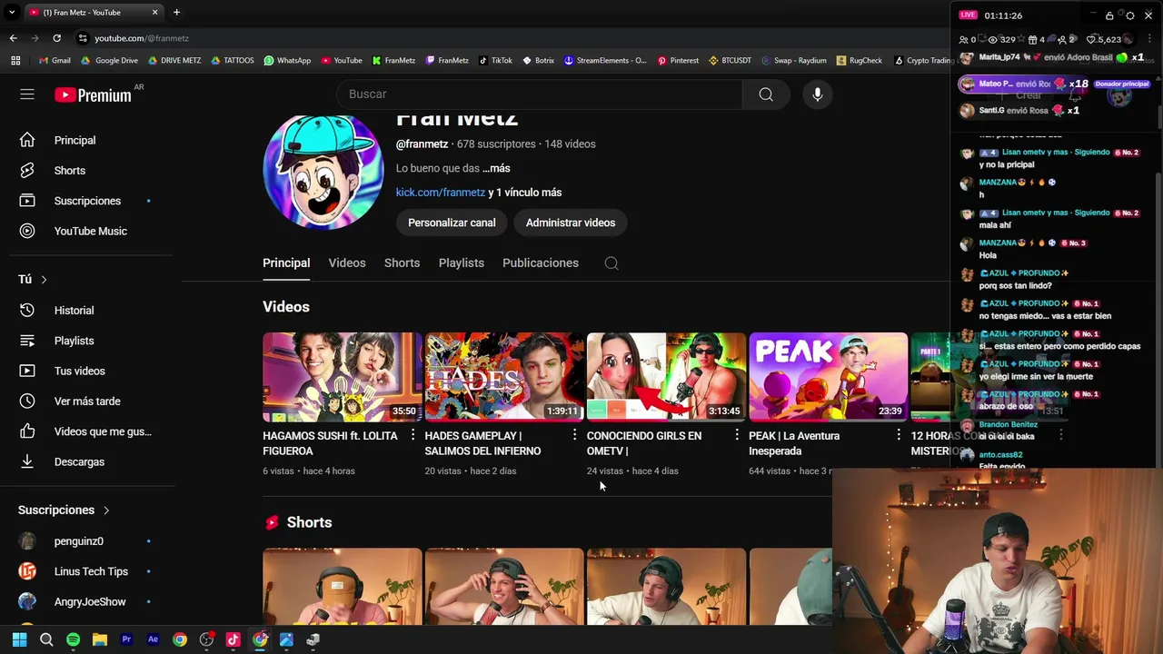The image size is (1163, 654).
Task: Open options menu for CONOCIENDO GIRLS video
Action: coord(736,436)
